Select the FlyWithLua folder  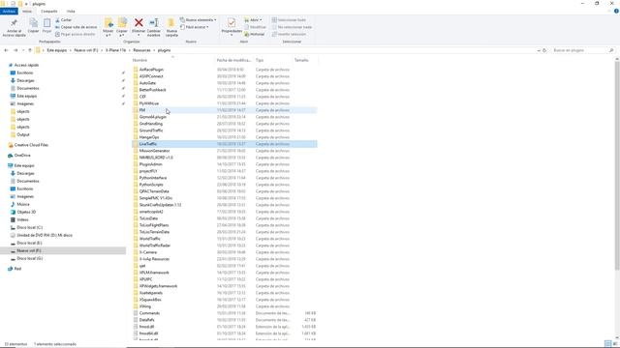click(x=149, y=103)
